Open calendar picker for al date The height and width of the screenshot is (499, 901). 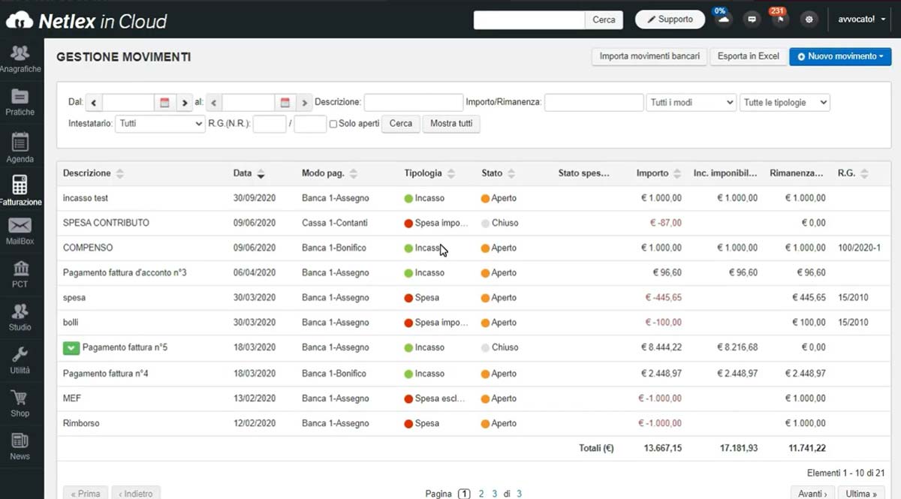[x=285, y=103]
